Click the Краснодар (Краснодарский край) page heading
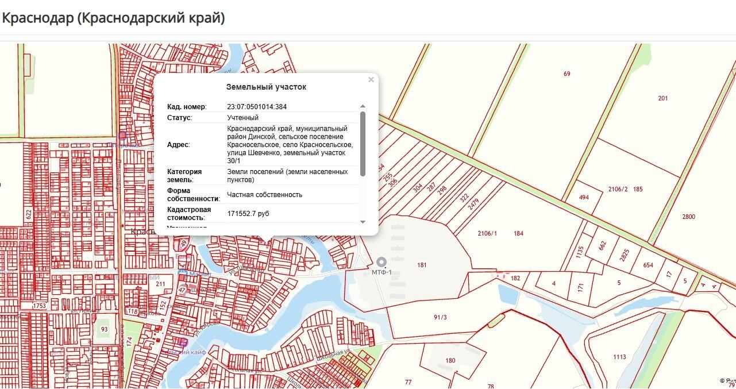 tap(113, 18)
